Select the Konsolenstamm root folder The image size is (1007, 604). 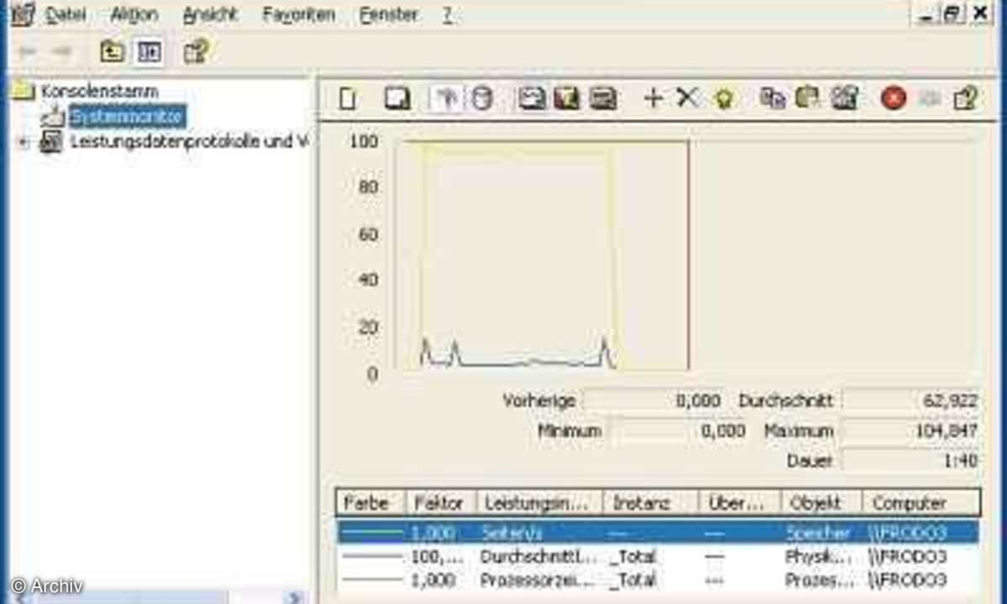(99, 91)
